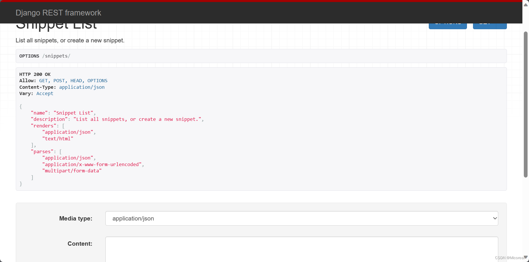The image size is (529, 262).
Task: Click the "Content-Type: application/json" header line
Action: point(62,87)
